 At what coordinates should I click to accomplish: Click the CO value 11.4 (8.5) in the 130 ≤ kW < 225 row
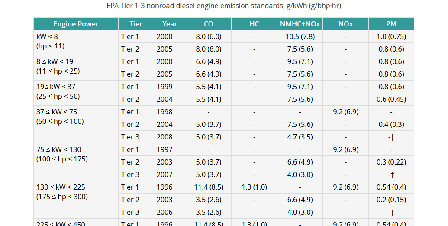click(x=209, y=187)
